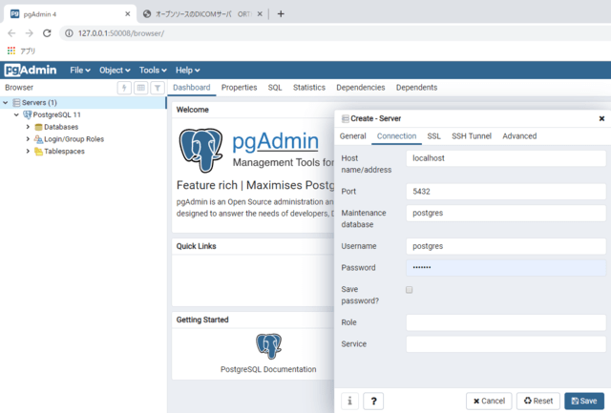Click the Host name/address input field
The height and width of the screenshot is (413, 611).
coord(506,158)
